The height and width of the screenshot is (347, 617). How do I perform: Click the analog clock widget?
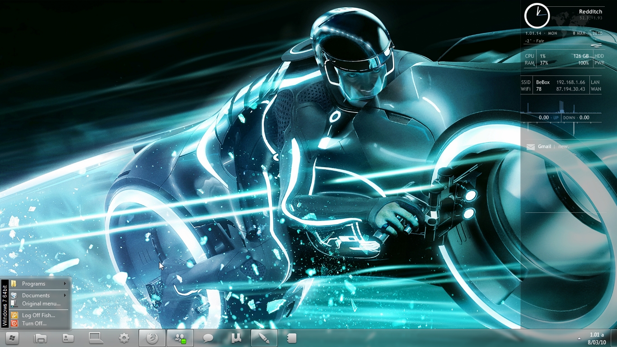click(537, 15)
